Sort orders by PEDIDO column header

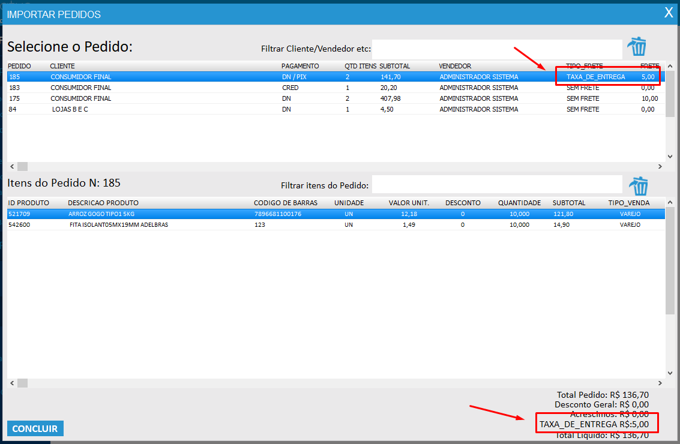tap(20, 66)
